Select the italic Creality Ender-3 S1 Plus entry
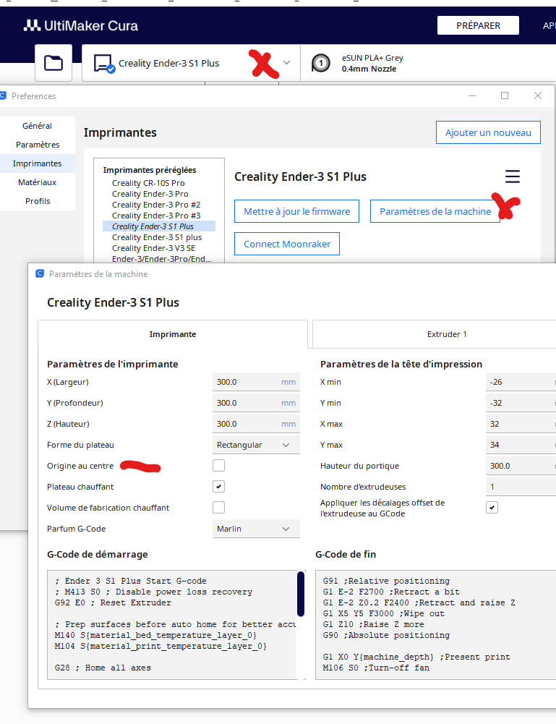The image size is (556, 724). (x=159, y=226)
